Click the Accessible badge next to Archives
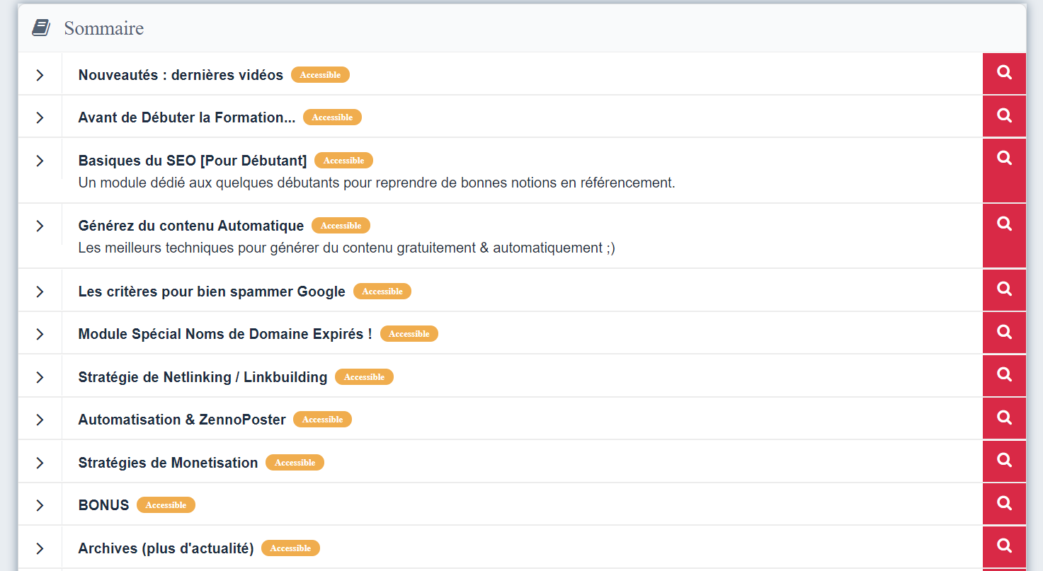Viewport: 1043px width, 571px height. [x=290, y=548]
